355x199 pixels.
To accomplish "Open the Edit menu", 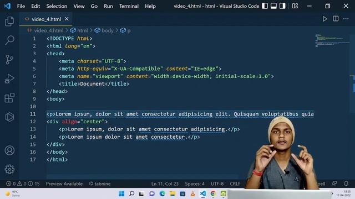I will point(35,6).
